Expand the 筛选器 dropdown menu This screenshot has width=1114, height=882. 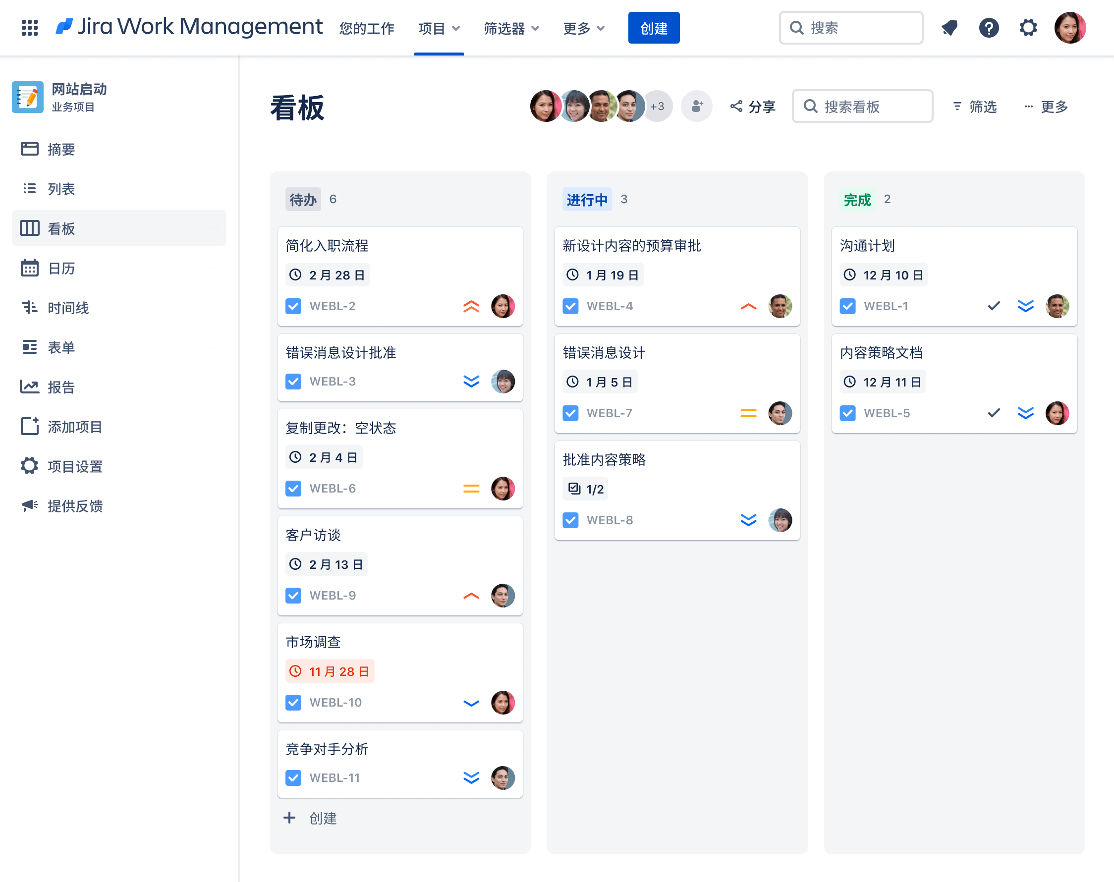pos(511,28)
